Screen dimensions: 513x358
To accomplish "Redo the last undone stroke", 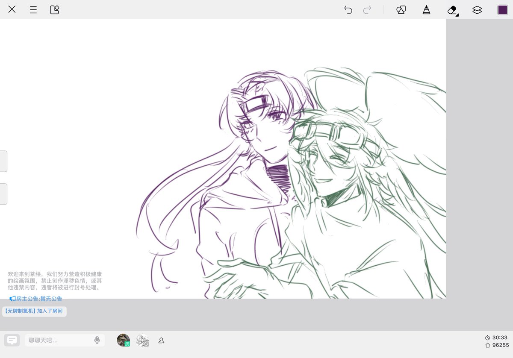I will [x=367, y=10].
